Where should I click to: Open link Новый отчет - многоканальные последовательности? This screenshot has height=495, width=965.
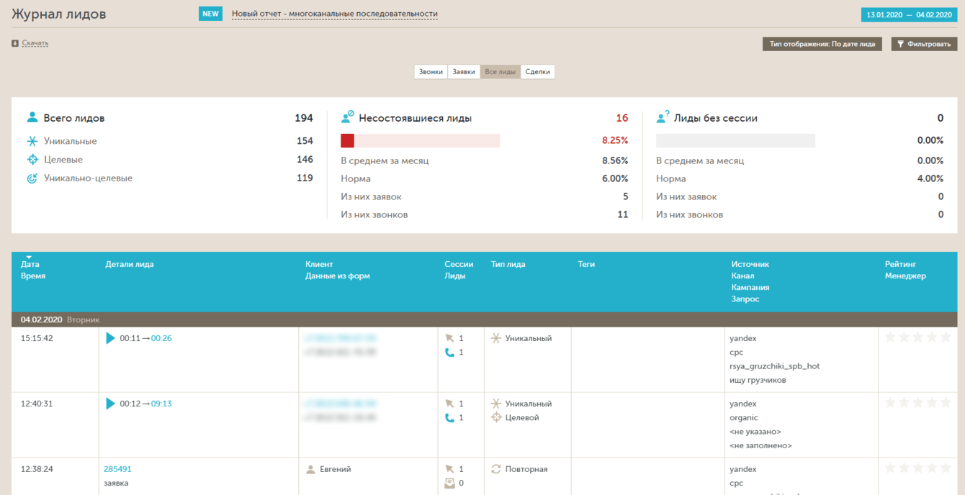[335, 14]
